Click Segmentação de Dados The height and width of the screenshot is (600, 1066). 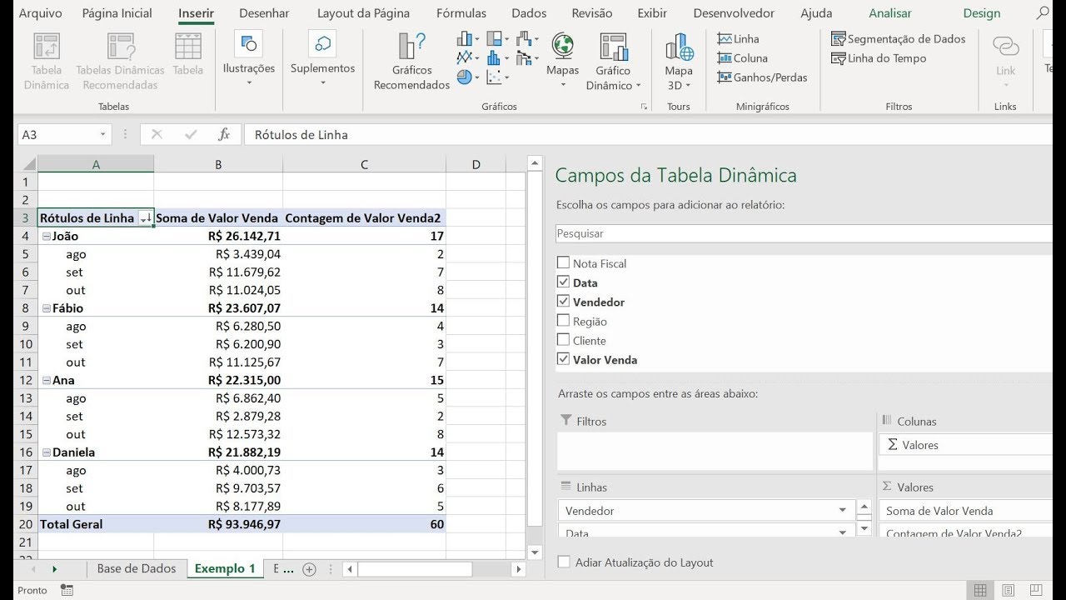click(x=899, y=39)
